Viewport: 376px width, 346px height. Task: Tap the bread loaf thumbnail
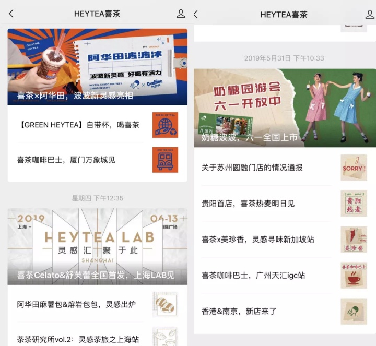pyautogui.click(x=165, y=305)
